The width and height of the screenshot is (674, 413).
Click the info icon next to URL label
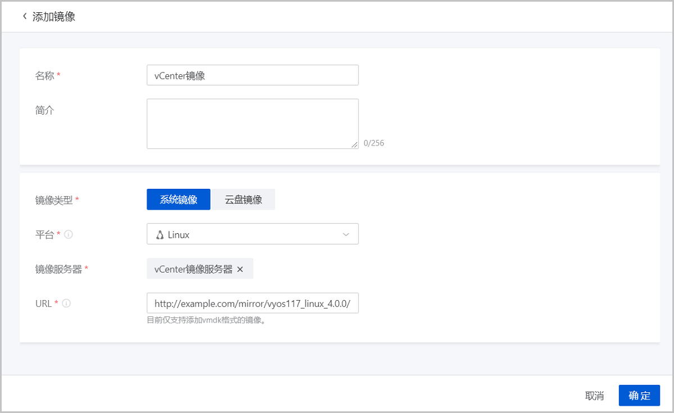point(66,303)
